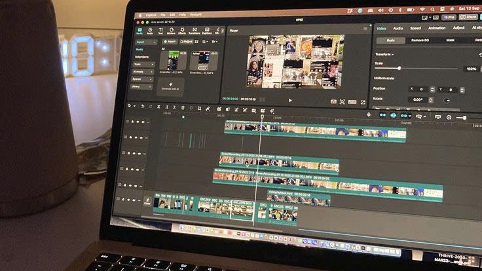This screenshot has width=482, height=271.
Task: Switch to the Speed tab
Action: coord(415,28)
